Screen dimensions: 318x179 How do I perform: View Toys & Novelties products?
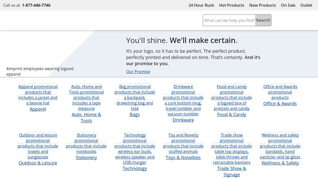183,158
